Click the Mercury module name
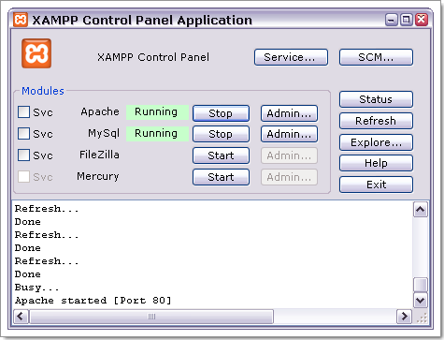Viewport: 444px width, 340px height. (98, 176)
